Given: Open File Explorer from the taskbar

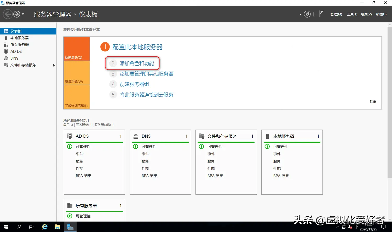Looking at the screenshot, I should tap(57, 226).
